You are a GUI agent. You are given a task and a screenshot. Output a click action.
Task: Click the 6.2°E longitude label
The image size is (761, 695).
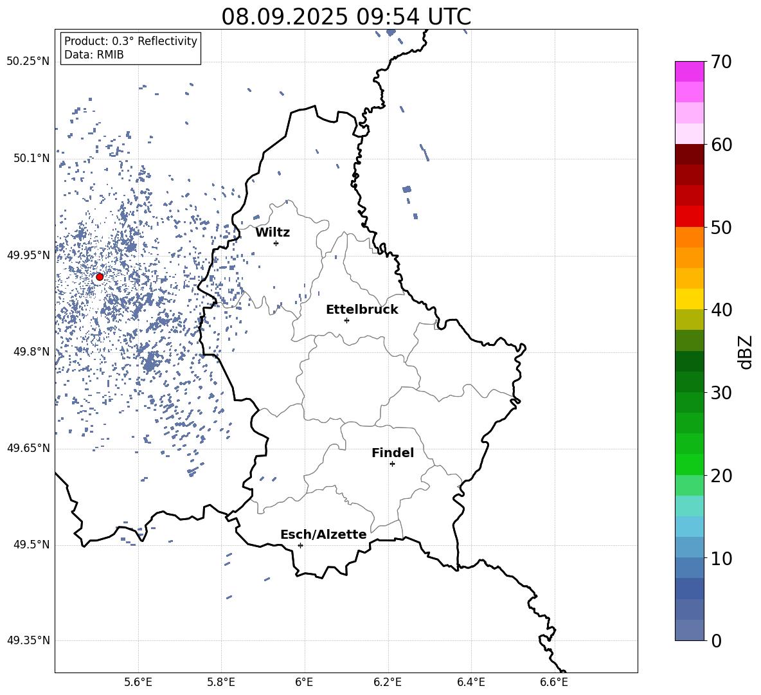tap(388, 683)
